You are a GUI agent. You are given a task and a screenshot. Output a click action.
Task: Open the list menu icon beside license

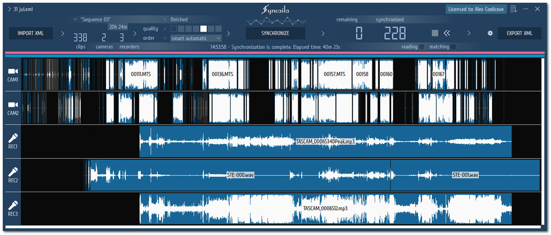tap(513, 9)
